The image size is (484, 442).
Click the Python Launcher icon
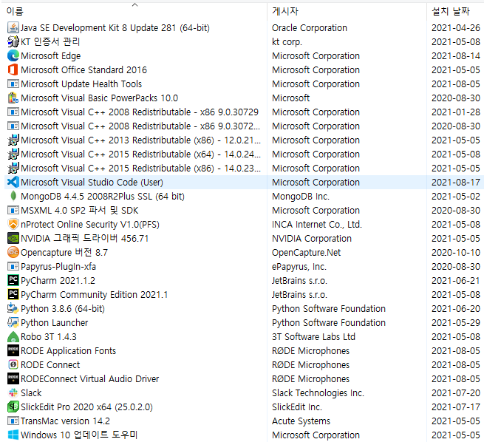click(13, 322)
